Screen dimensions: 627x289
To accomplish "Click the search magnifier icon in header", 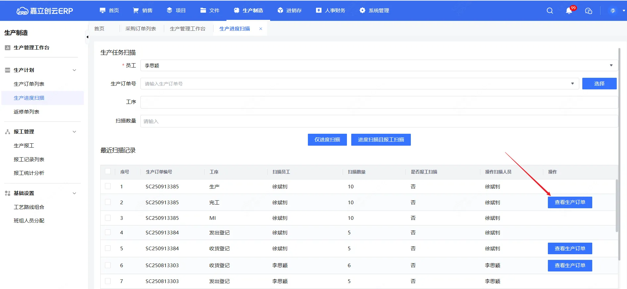I will point(550,11).
